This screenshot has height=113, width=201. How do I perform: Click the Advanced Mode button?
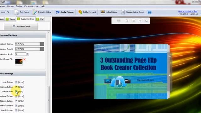[21, 26]
